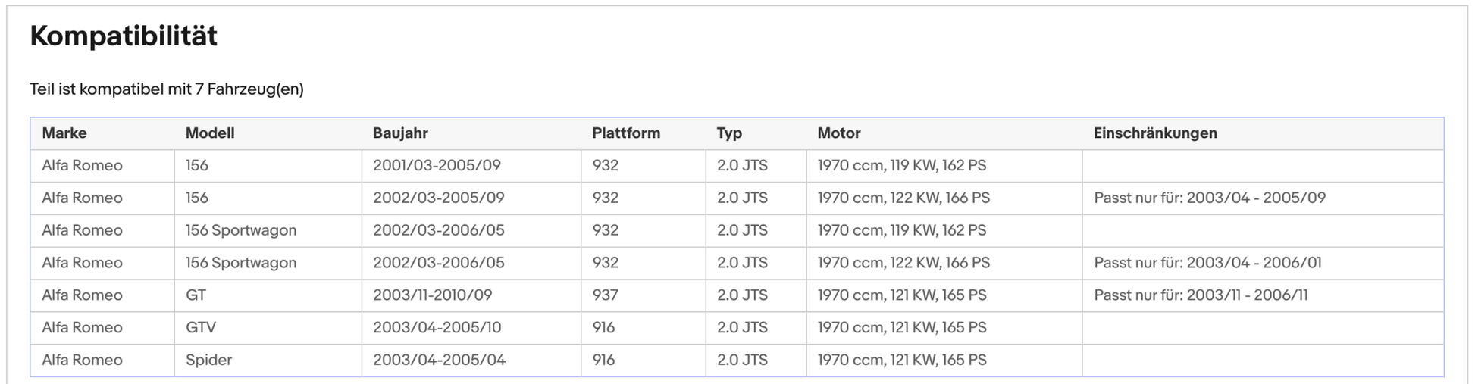Click the Modell column header

[x=210, y=133]
